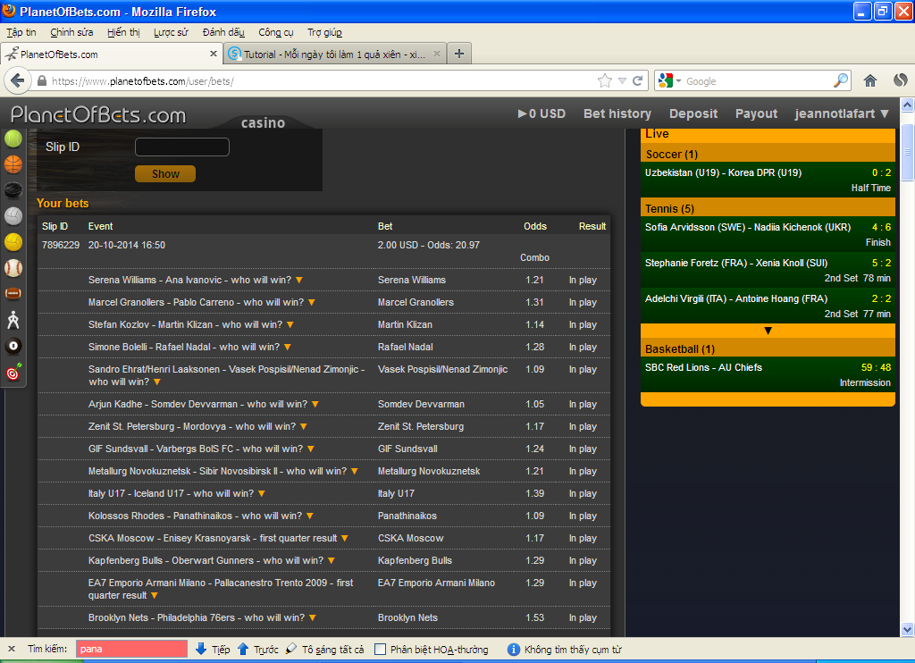Highlight all matches with Tô sáng tất cả

point(325,649)
